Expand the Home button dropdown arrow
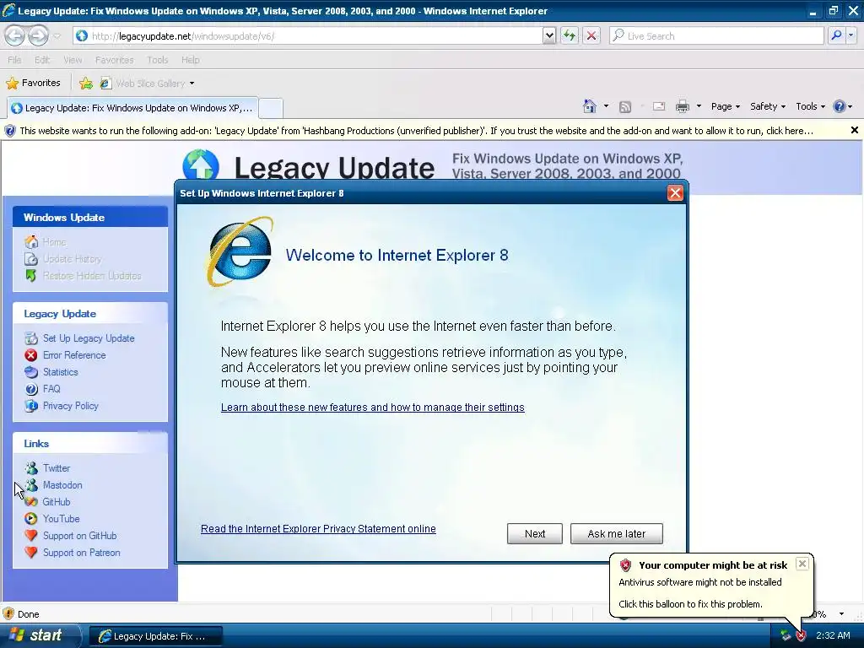Viewport: 864px width, 648px height. click(606, 106)
